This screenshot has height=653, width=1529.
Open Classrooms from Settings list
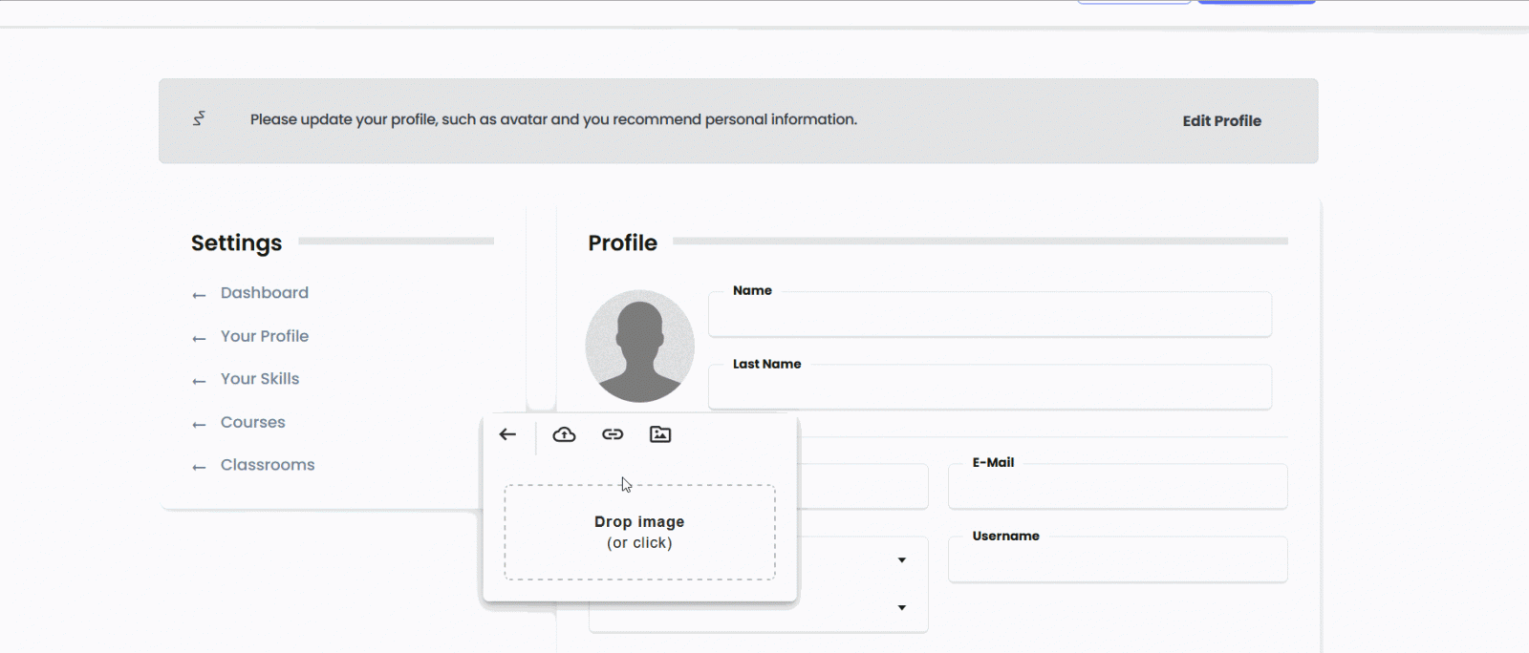point(268,465)
